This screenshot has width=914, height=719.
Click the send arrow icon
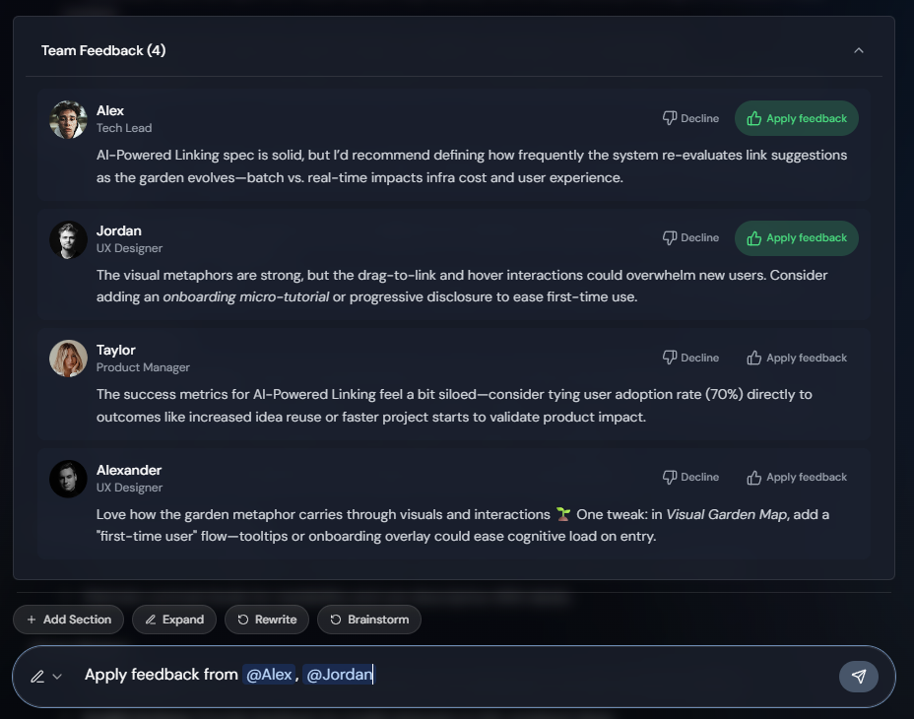pos(859,676)
